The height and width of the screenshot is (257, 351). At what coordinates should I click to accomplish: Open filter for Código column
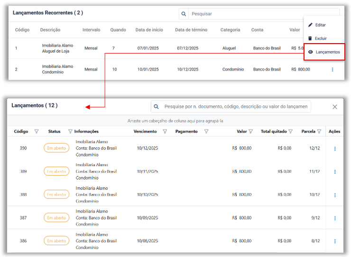(37, 132)
